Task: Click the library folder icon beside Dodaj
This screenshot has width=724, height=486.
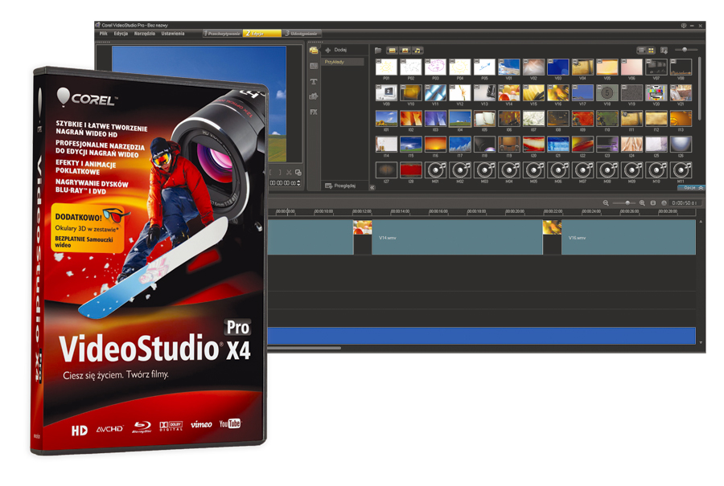Action: click(x=378, y=51)
